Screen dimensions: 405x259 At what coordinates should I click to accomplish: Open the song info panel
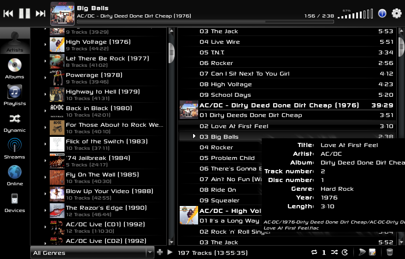pyautogui.click(x=382, y=13)
